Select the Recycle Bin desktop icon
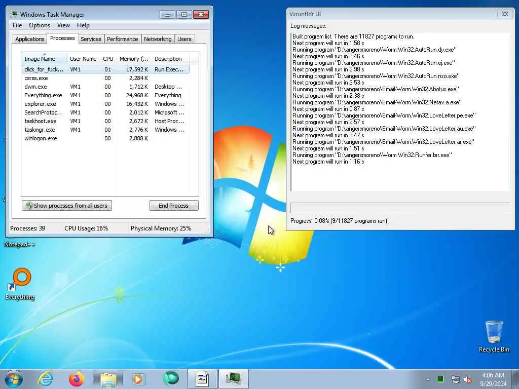Screen dimensions: 519x389 coord(494,336)
